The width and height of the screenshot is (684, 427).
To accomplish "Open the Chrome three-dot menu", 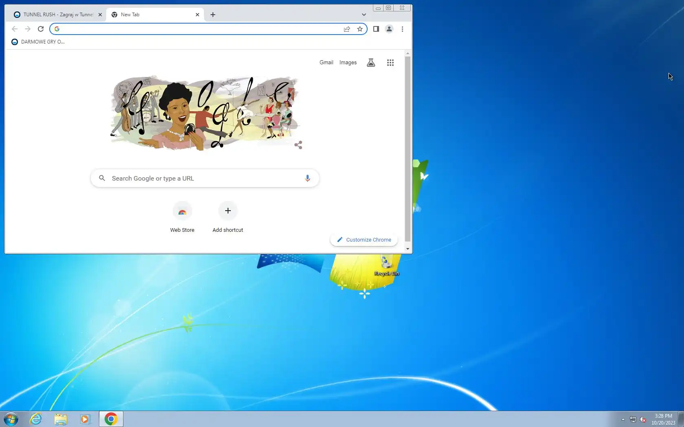I will coord(402,29).
